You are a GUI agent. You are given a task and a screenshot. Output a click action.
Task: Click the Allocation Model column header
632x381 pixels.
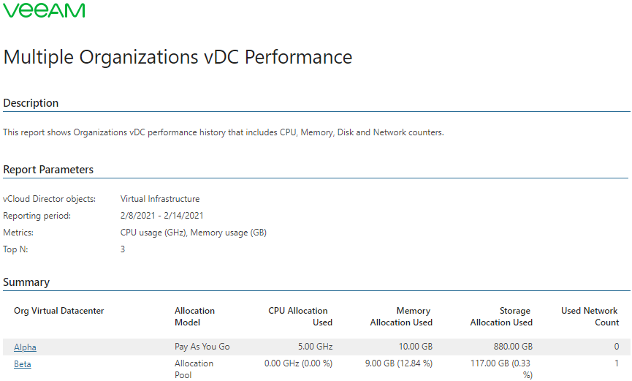point(194,317)
